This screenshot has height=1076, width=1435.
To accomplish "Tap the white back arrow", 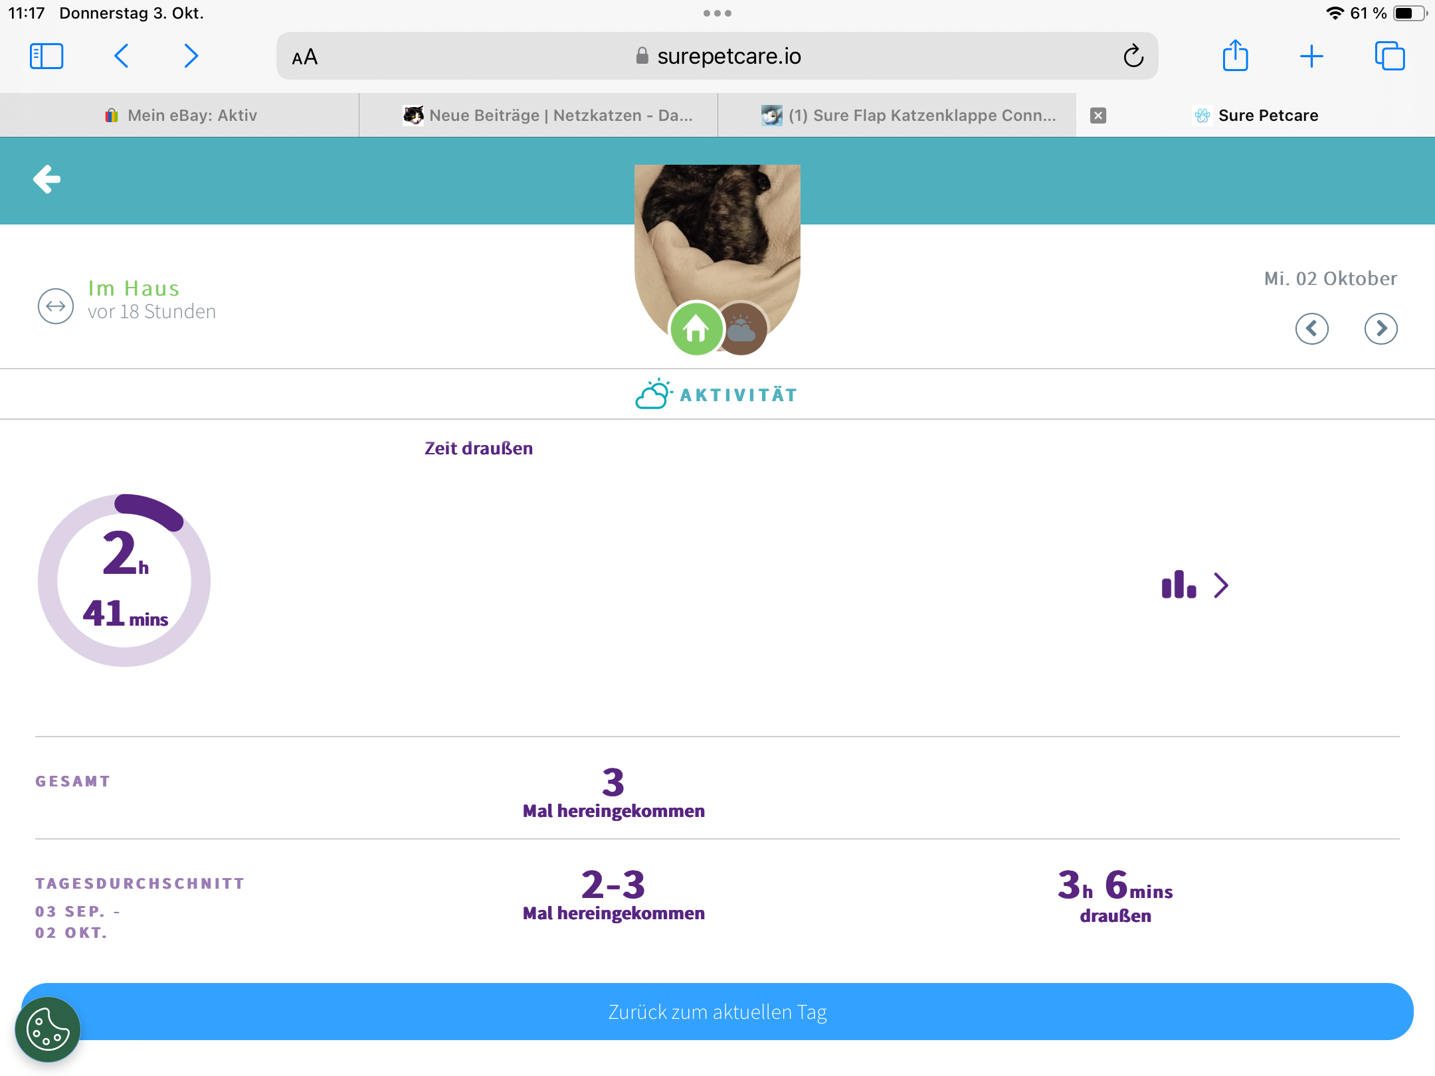I will click(x=47, y=179).
